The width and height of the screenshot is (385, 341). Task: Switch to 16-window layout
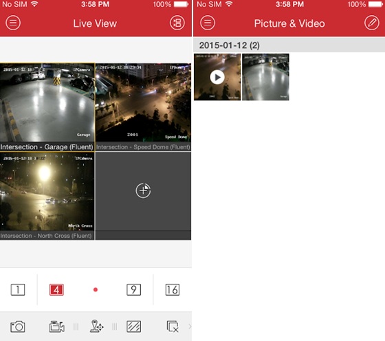(173, 289)
